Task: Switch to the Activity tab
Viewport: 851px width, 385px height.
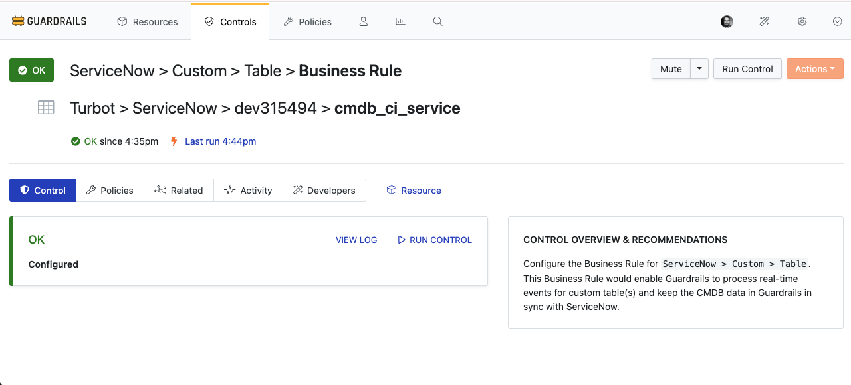Action: coord(248,191)
